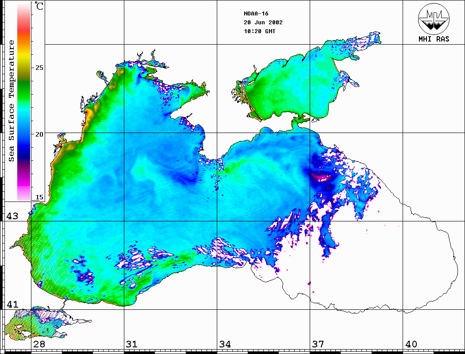Click the °C unit label above the scale
This screenshot has height=354, width=465.
coord(39,6)
